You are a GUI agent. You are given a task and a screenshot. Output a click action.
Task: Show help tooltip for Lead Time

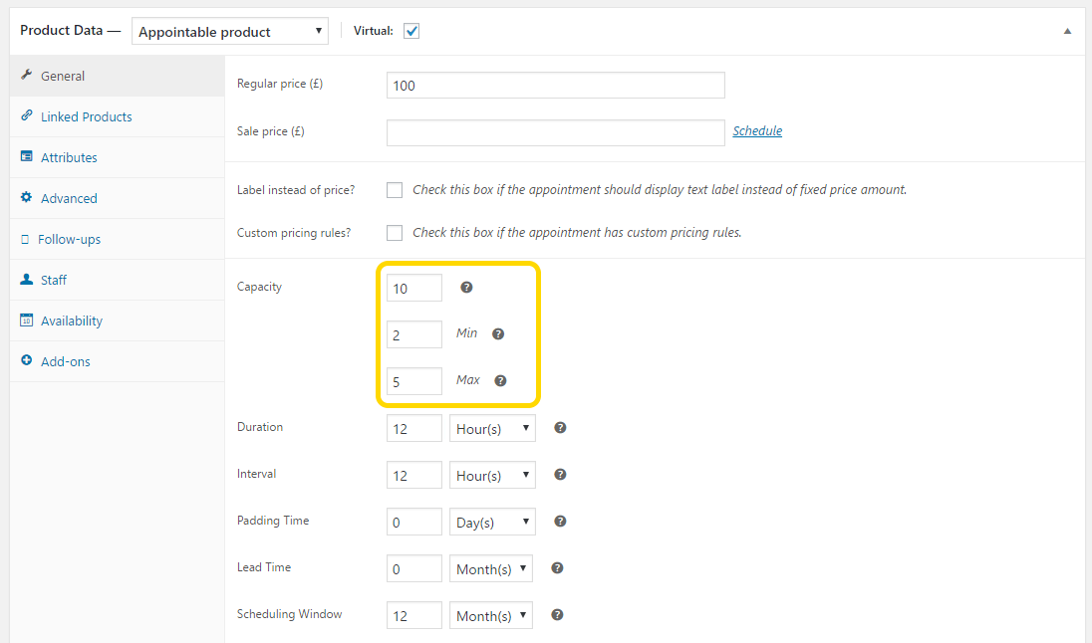[x=557, y=567]
